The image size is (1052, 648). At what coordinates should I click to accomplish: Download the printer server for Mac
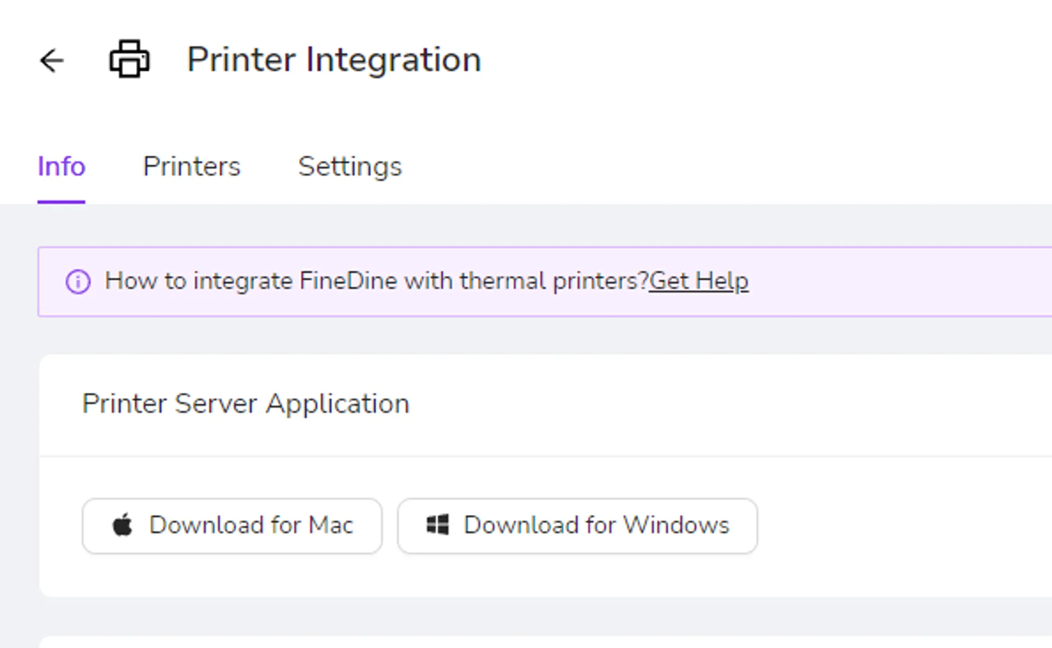click(x=232, y=526)
